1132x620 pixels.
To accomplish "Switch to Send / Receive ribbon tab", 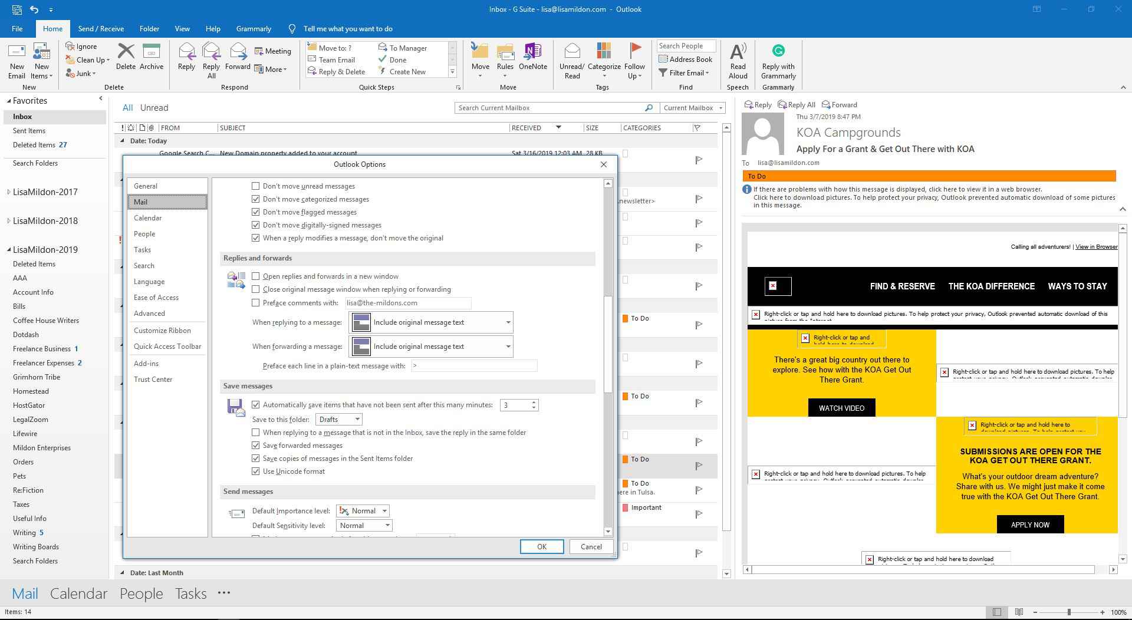I will 101,28.
